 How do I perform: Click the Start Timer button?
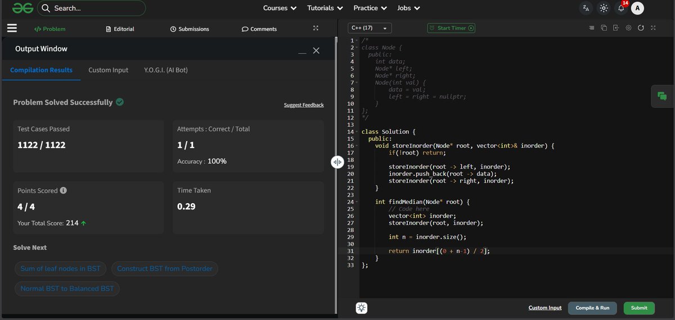451,28
